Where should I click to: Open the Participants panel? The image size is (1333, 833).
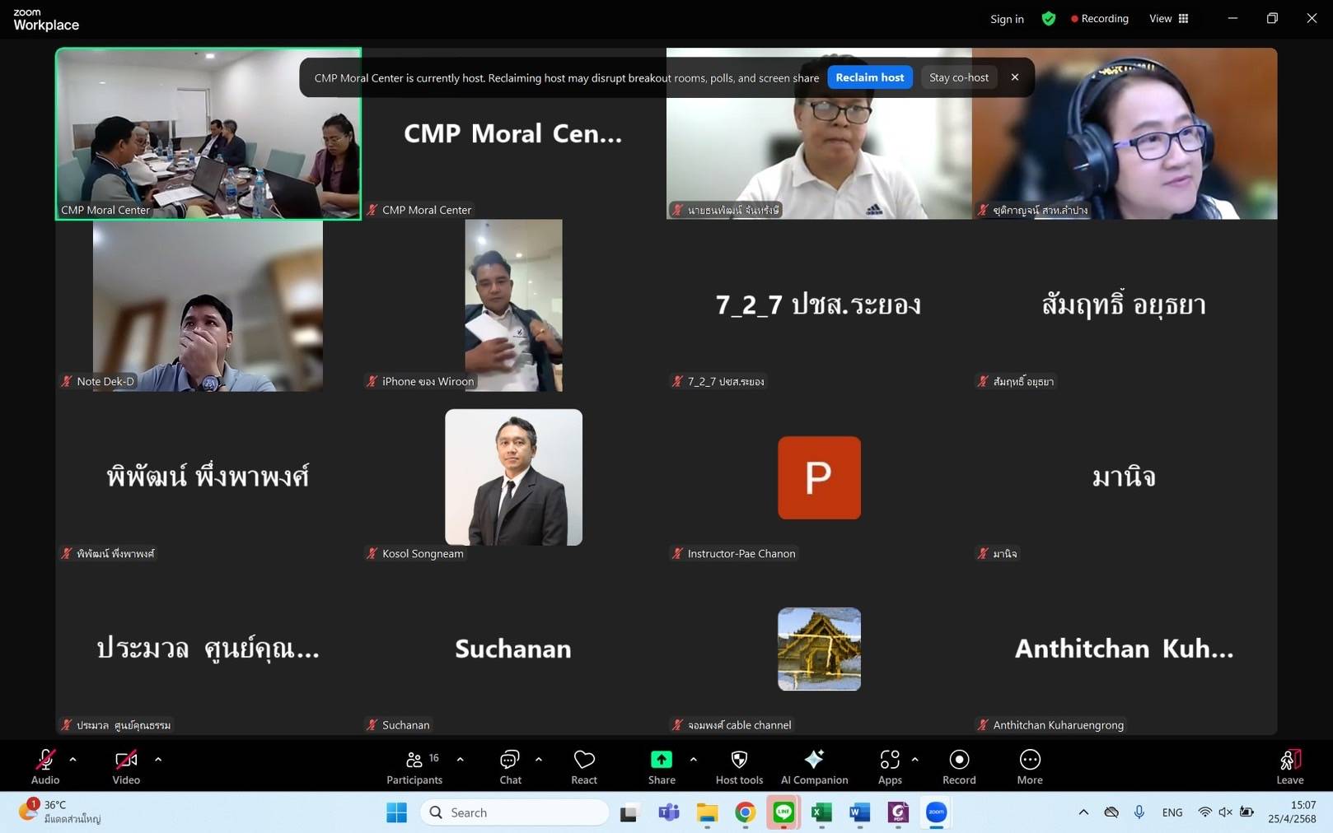414,766
